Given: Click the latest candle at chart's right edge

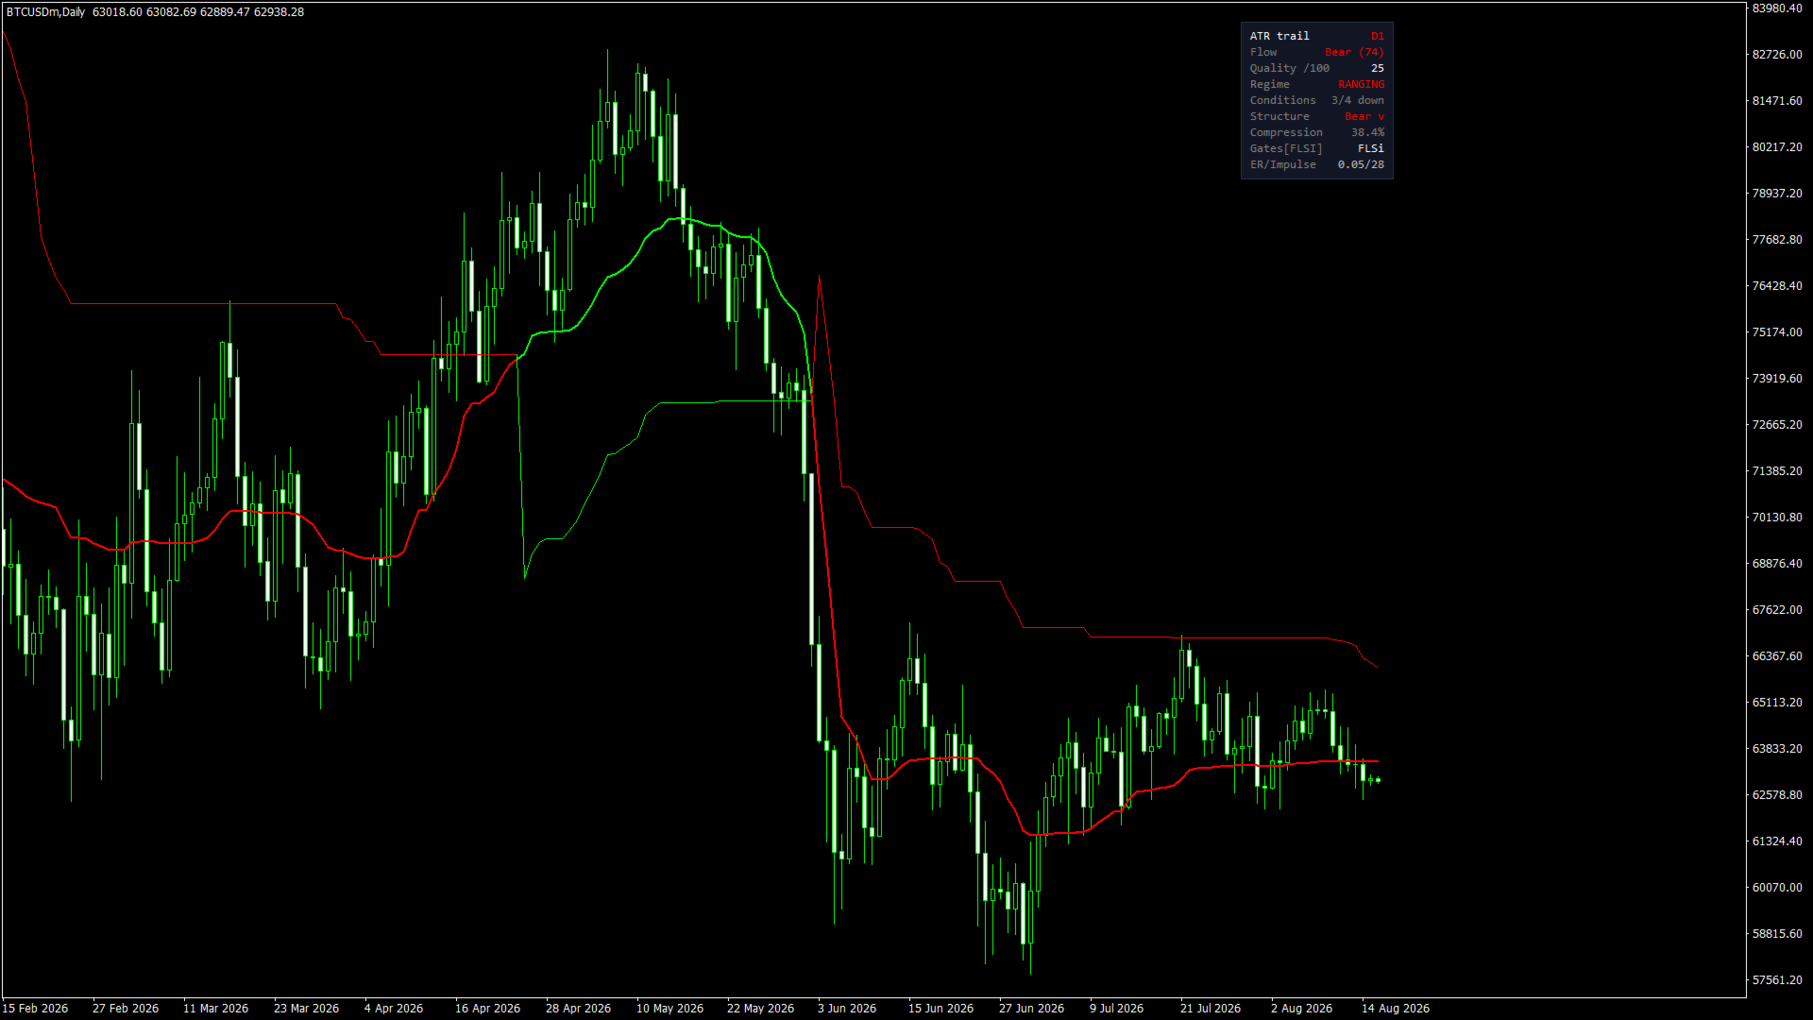Looking at the screenshot, I should tap(1378, 780).
